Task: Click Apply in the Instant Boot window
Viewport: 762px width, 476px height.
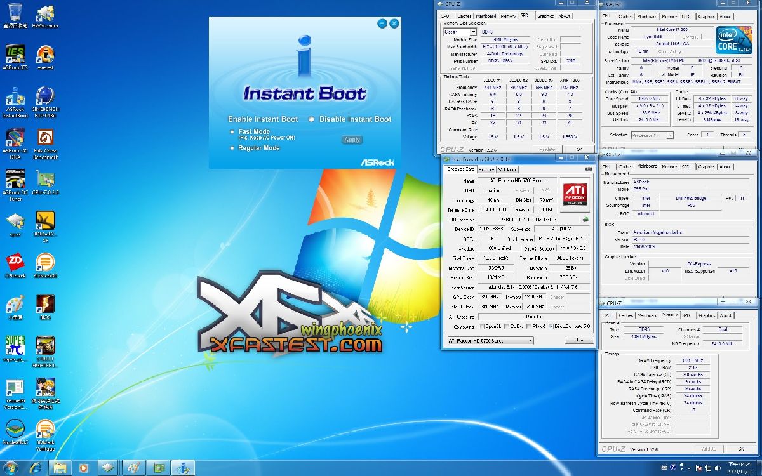Action: coord(352,140)
